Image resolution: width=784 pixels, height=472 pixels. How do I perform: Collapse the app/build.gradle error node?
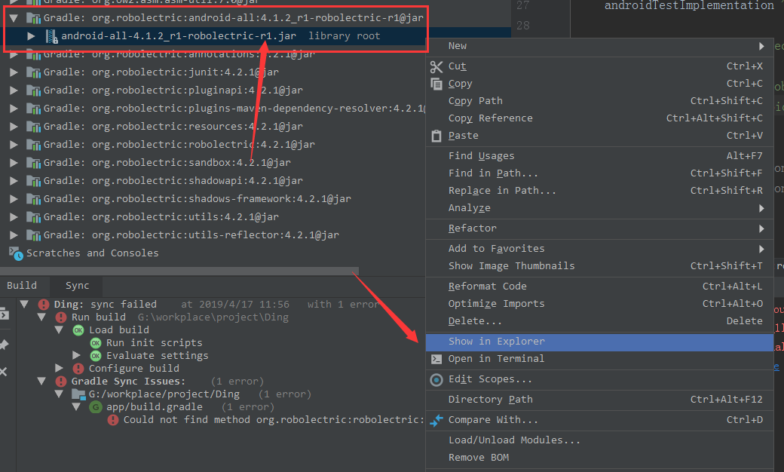[x=76, y=407]
